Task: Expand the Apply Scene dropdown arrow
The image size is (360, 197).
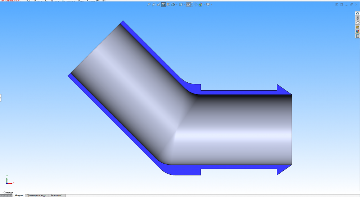Action: click(x=204, y=5)
